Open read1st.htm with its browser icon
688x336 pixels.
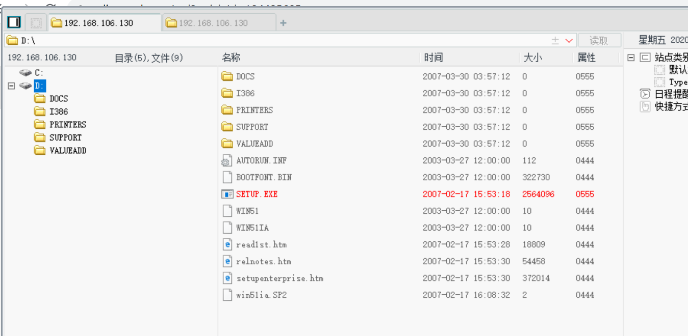[x=227, y=244]
